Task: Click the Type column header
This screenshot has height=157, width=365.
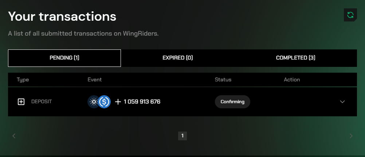Action: [x=23, y=80]
